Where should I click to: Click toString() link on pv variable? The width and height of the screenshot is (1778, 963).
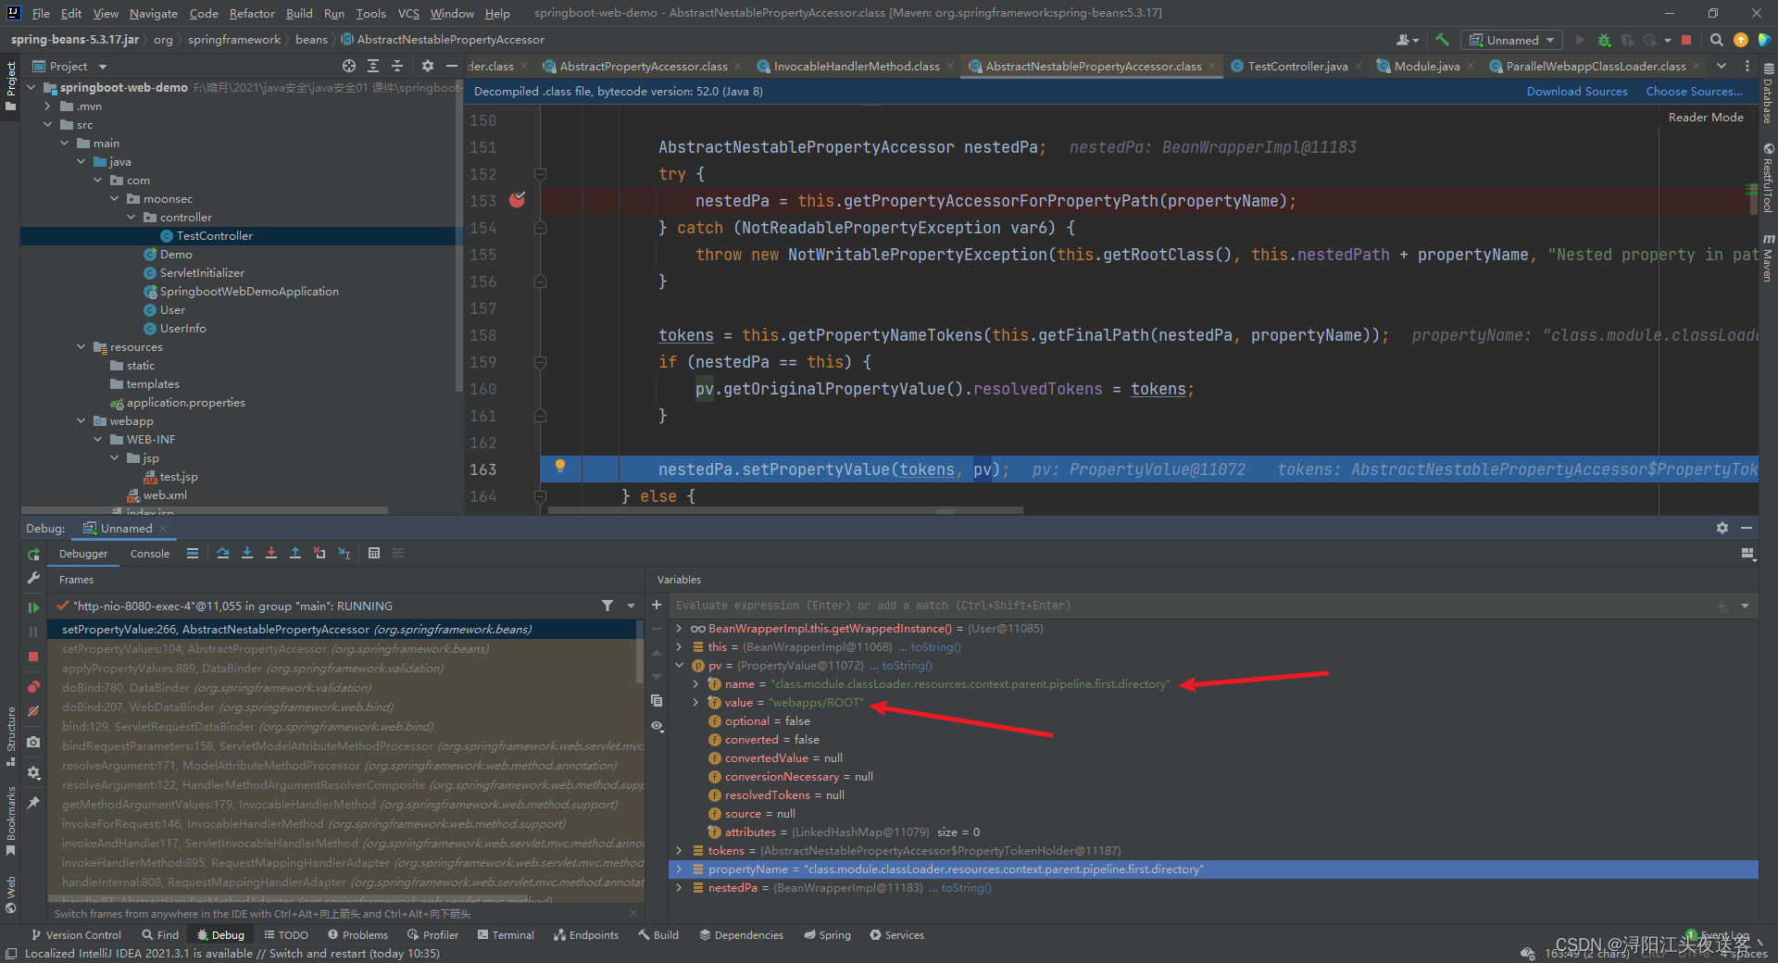(x=907, y=666)
